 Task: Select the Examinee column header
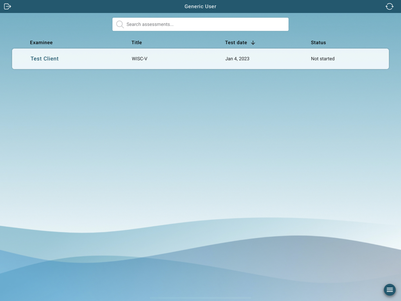pyautogui.click(x=41, y=43)
